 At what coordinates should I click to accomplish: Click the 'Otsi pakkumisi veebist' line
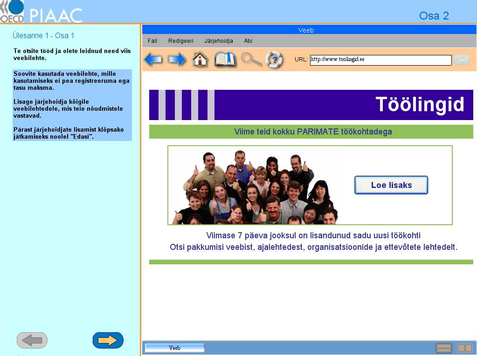[x=313, y=247]
